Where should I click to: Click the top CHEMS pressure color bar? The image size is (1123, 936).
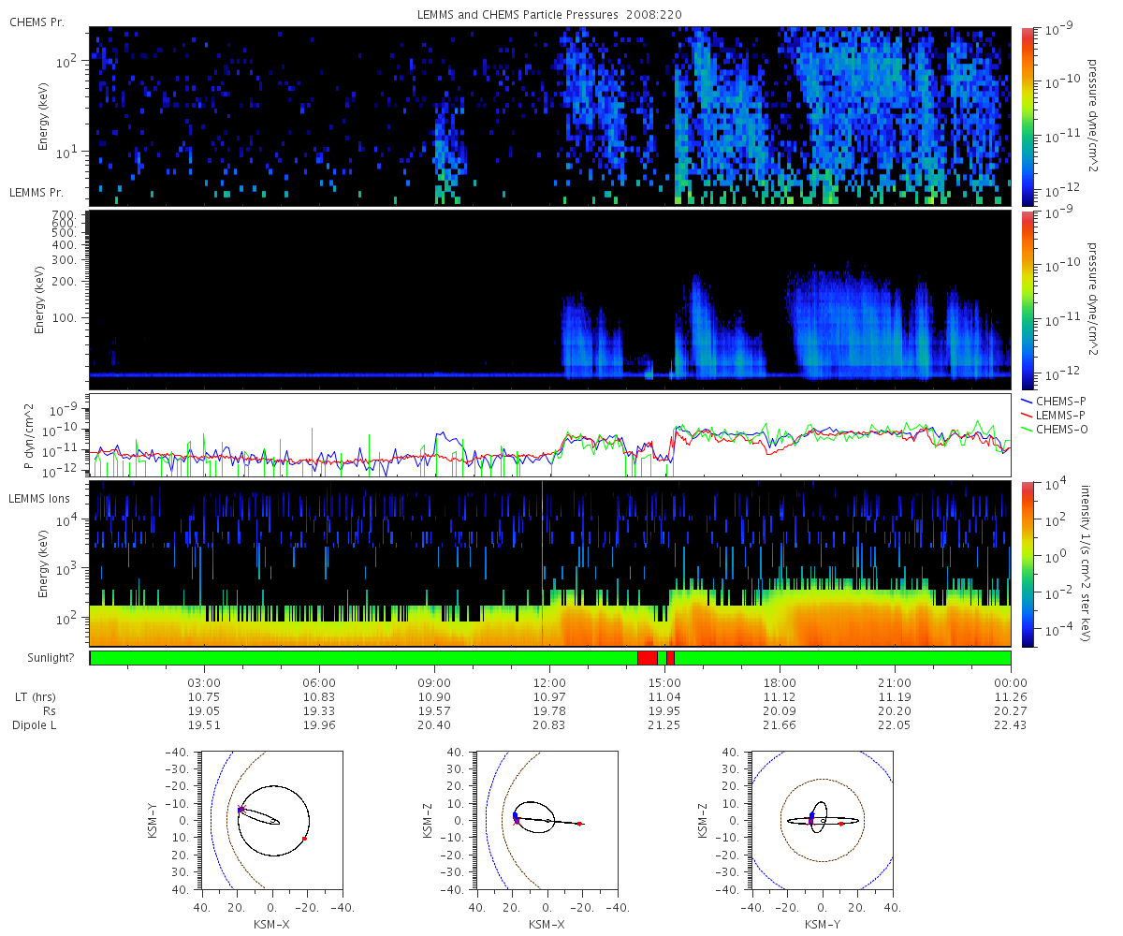(x=1027, y=115)
